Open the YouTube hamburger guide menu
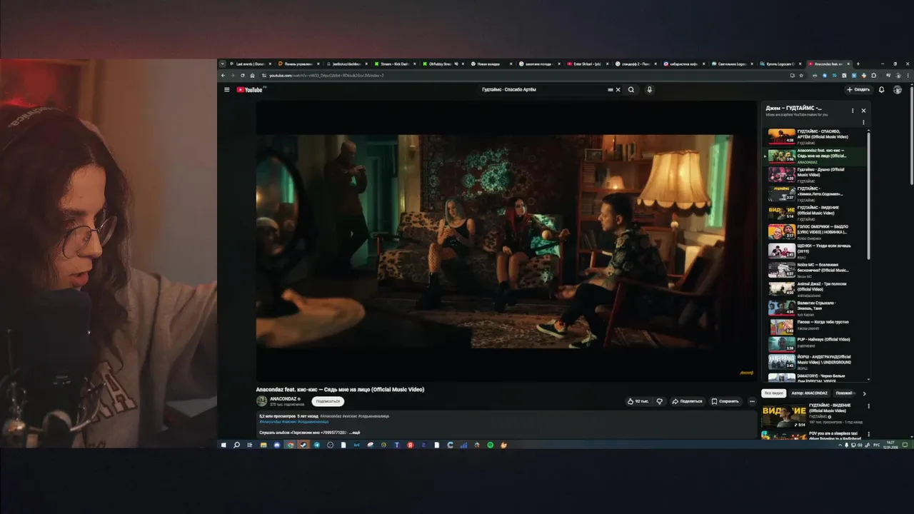Screen dimensions: 914x514 [227, 90]
